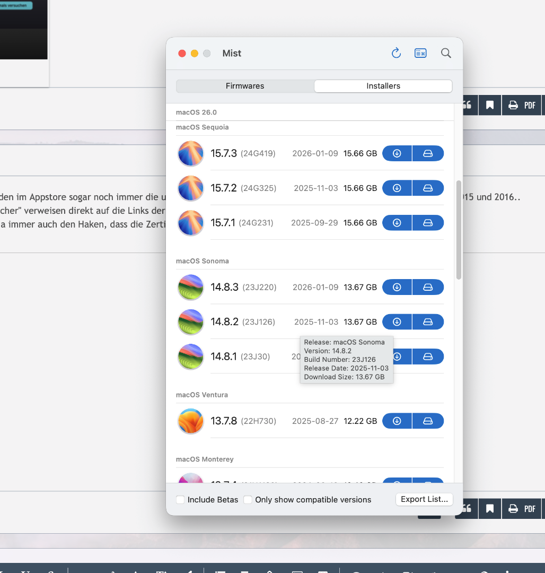
Task: Toggle Only show compatible versions checkbox
Action: 248,500
